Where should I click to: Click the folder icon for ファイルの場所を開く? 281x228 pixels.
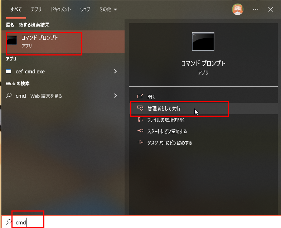140,120
